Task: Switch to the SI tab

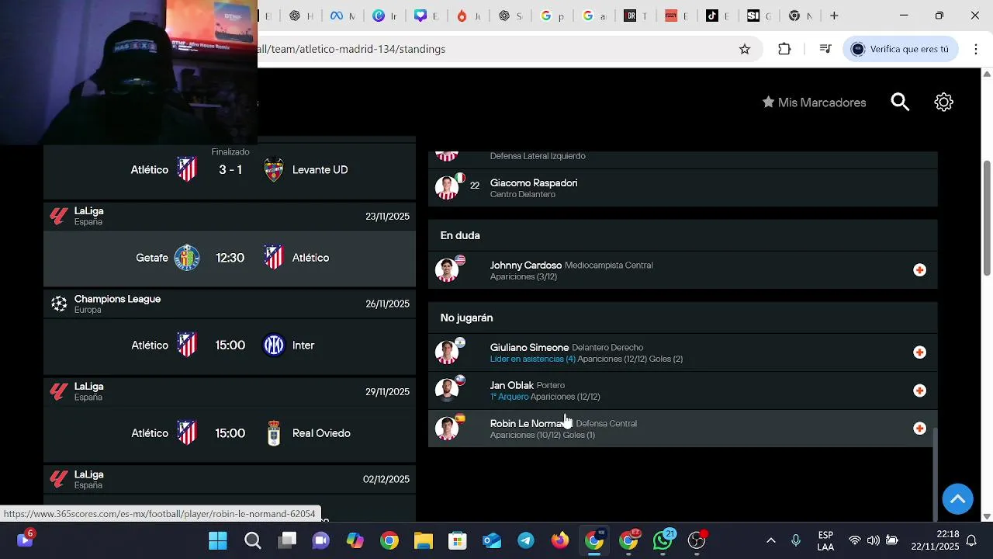Action: (759, 16)
